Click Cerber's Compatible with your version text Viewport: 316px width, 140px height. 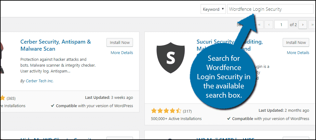coord(92,106)
